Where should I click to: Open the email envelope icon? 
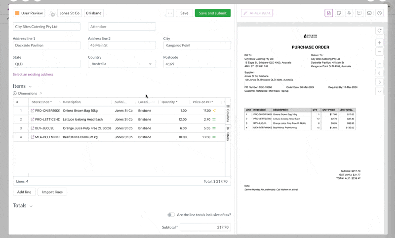[x=369, y=13]
